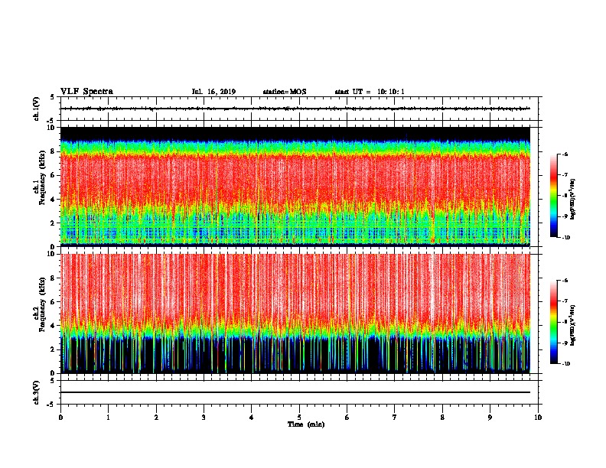Click the ch.3 flat voltage trace line
Image resolution: width=606 pixels, height=468 pixels.
click(x=295, y=392)
